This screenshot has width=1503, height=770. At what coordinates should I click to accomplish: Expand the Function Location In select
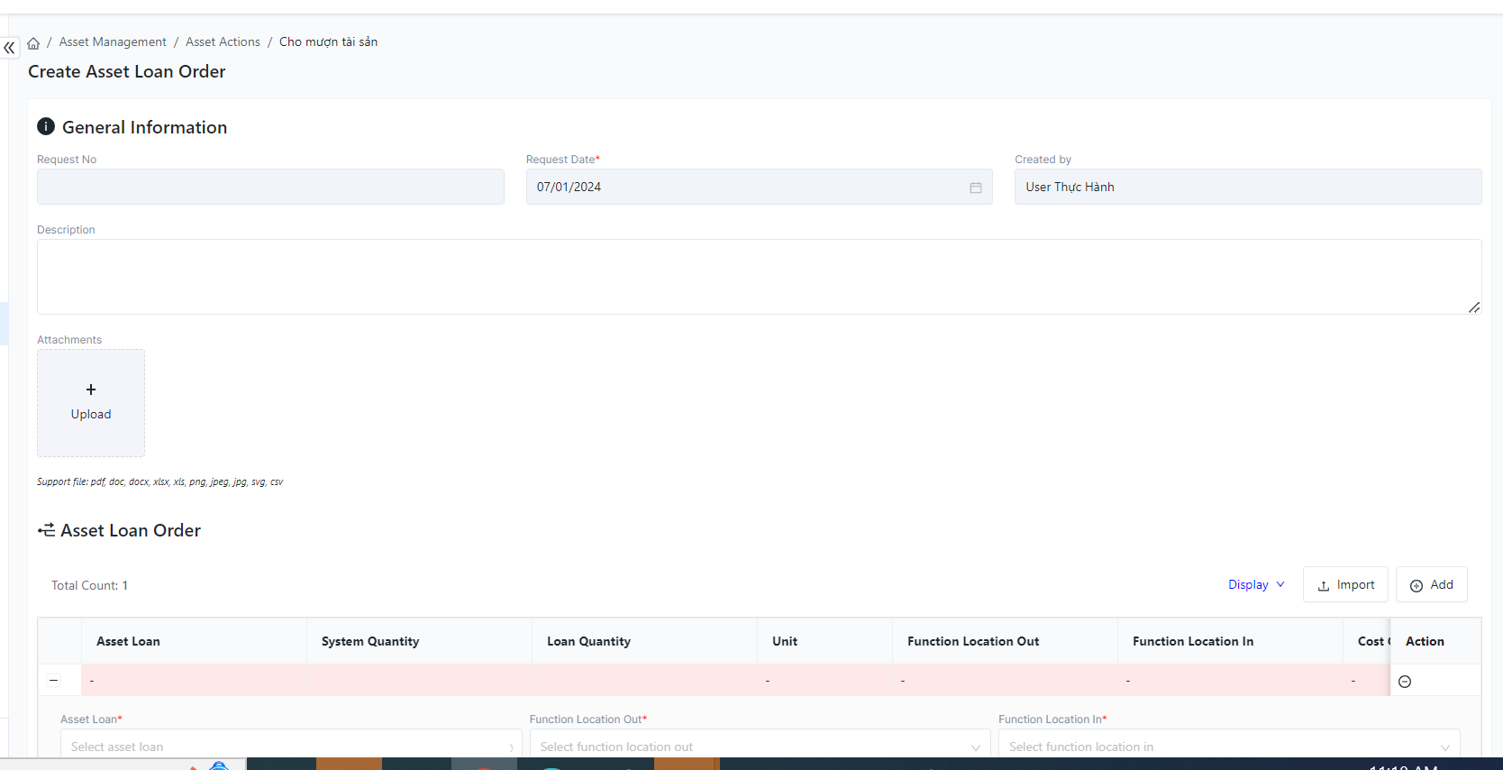pos(1228,747)
